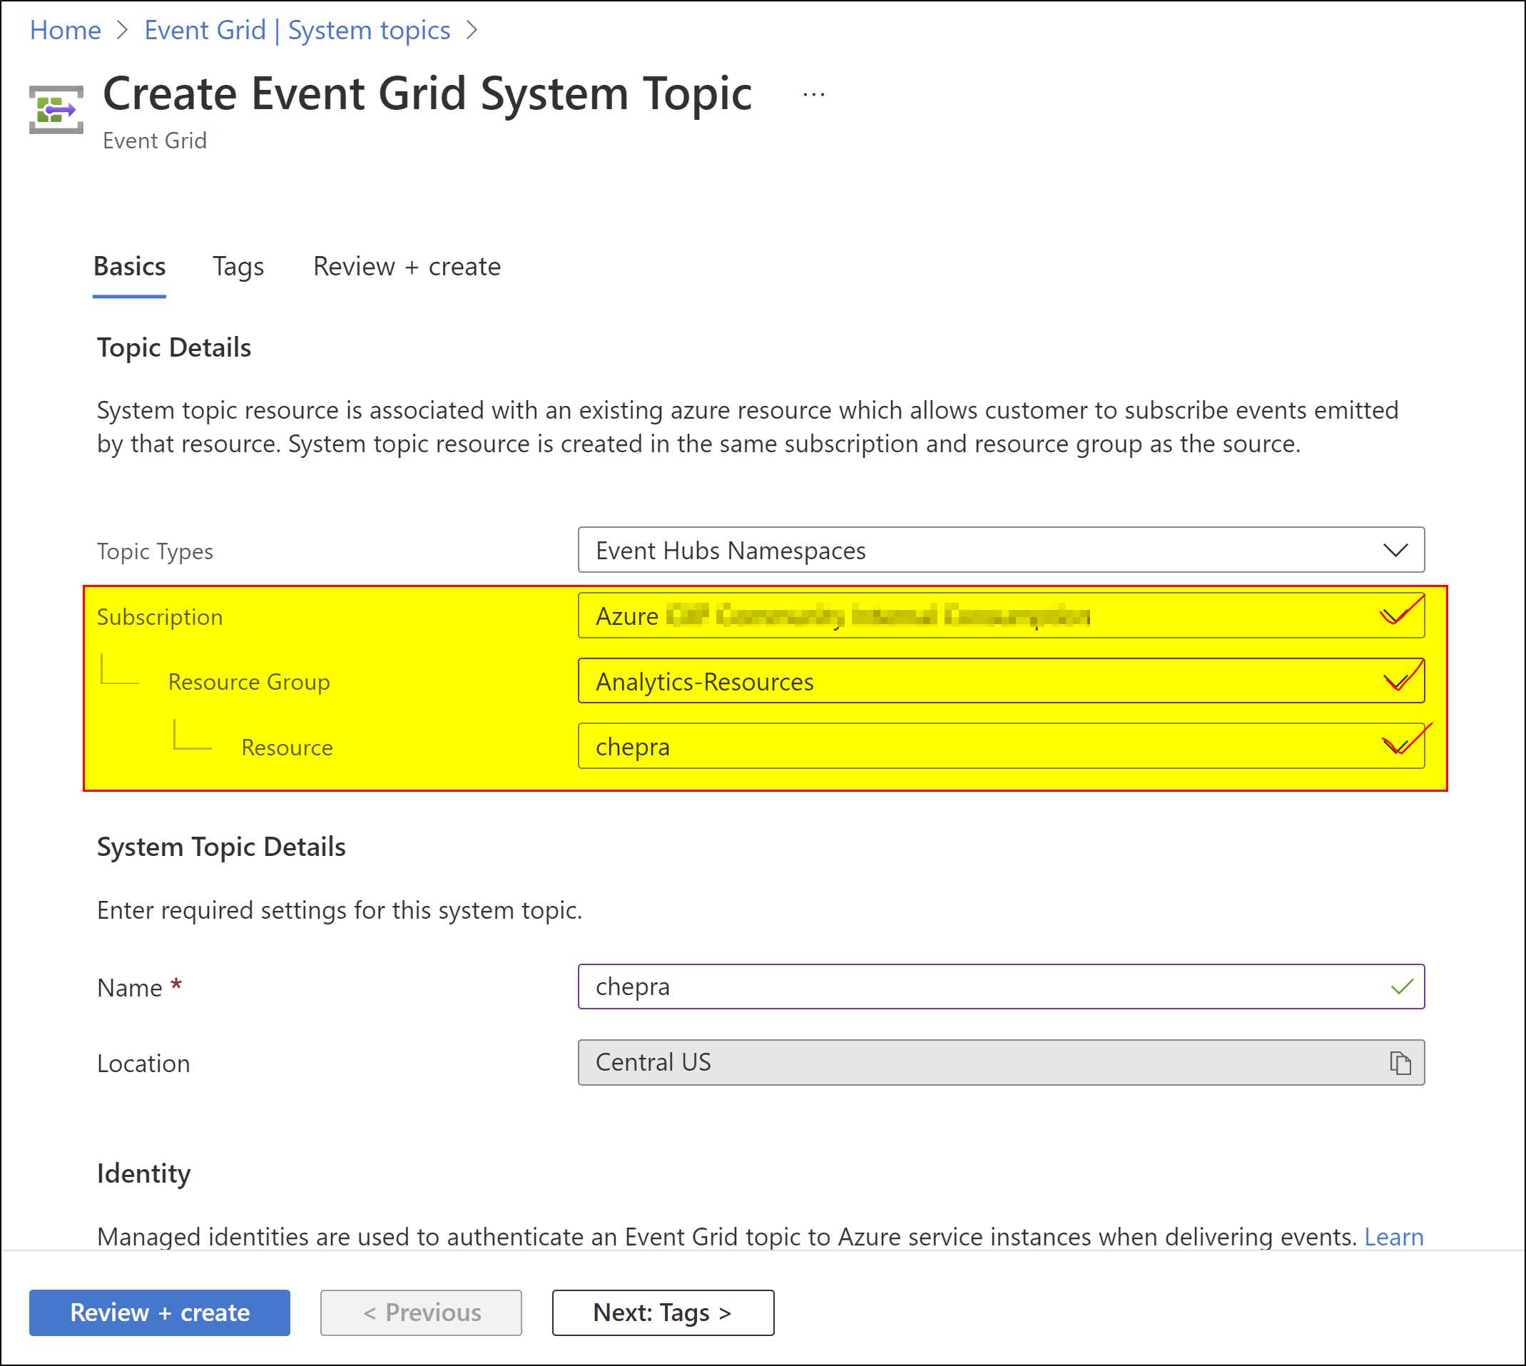This screenshot has width=1526, height=1366.
Task: Copy the Central US location value
Action: coord(1400,1063)
